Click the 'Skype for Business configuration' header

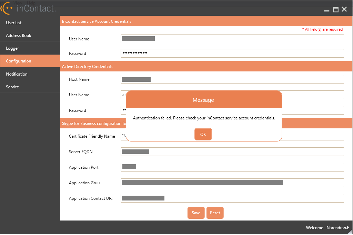click(x=94, y=124)
